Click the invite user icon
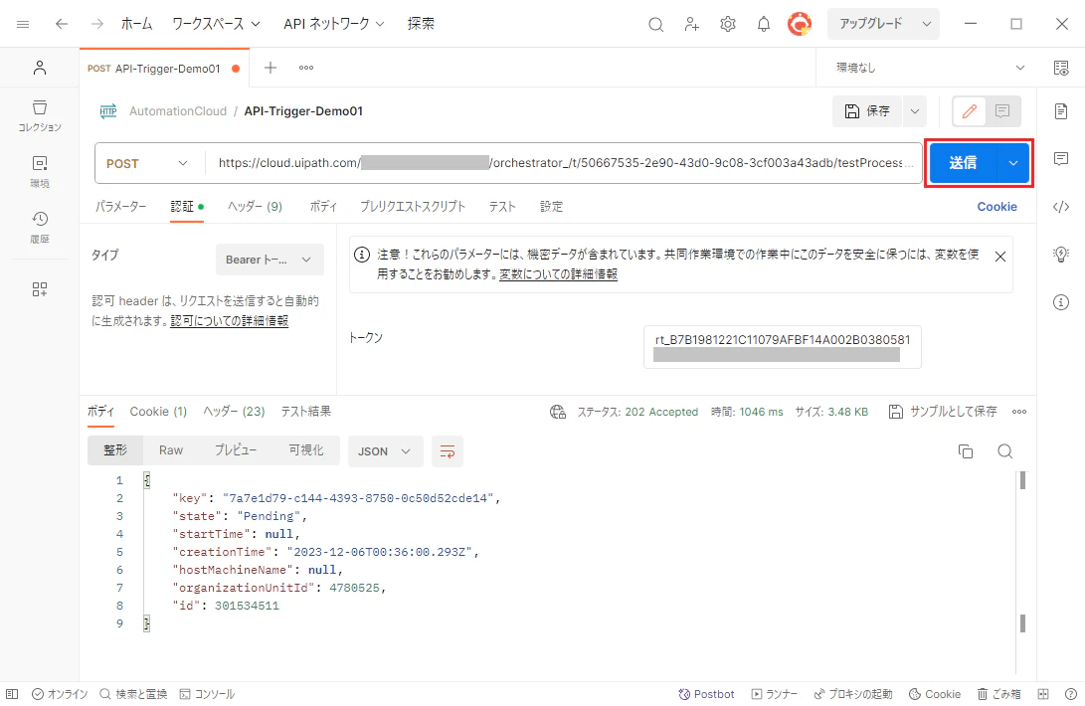1085x706 pixels. (x=691, y=25)
